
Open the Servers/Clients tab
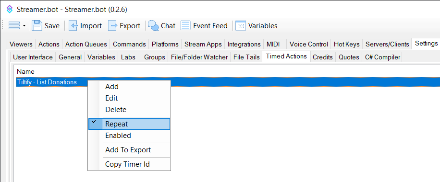[387, 44]
